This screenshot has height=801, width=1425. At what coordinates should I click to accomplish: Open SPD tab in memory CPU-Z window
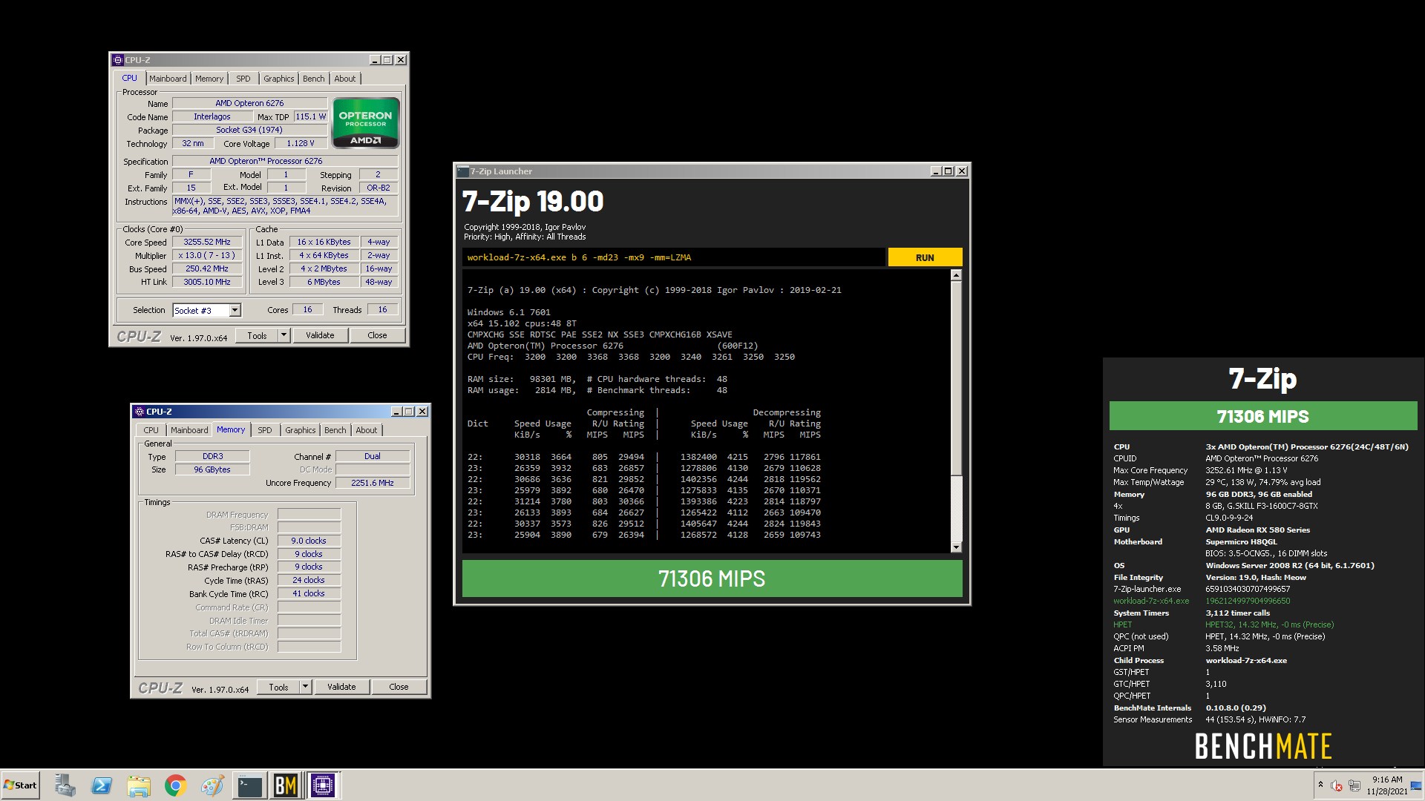pyautogui.click(x=265, y=430)
